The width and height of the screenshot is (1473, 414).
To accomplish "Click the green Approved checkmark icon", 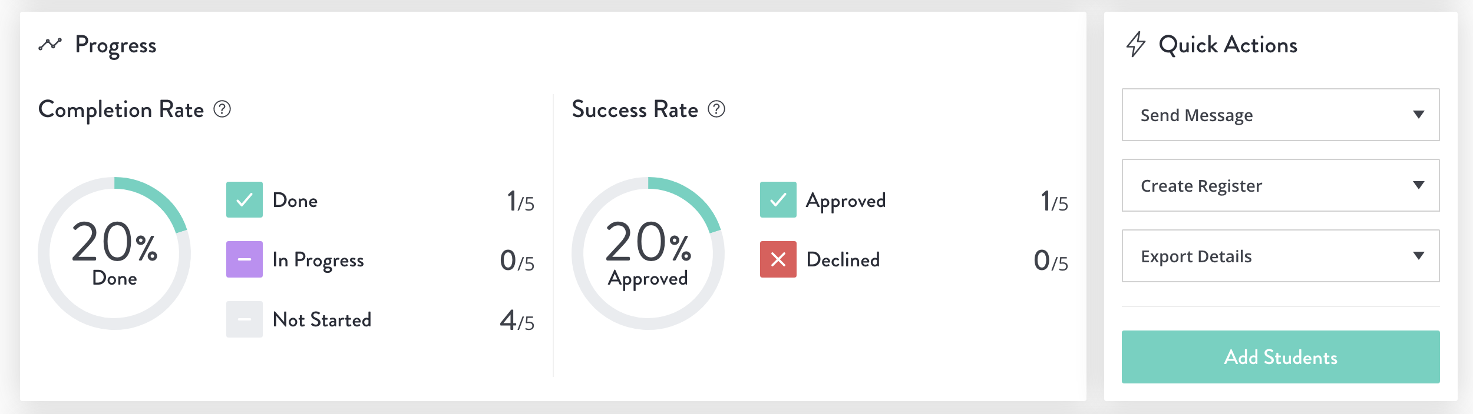I will 778,200.
